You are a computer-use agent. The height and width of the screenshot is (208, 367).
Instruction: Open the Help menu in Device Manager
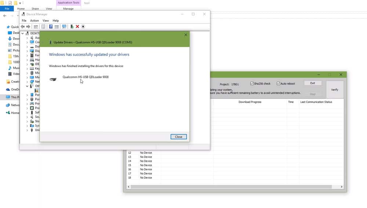click(x=56, y=21)
